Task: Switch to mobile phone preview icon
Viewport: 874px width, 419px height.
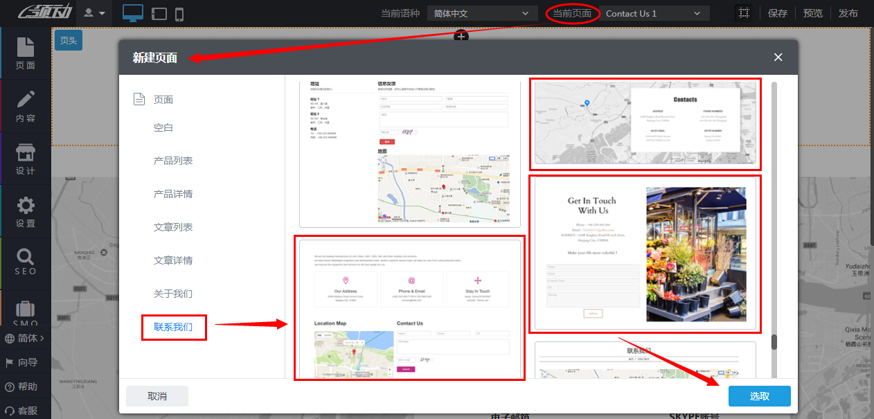Action: [179, 13]
